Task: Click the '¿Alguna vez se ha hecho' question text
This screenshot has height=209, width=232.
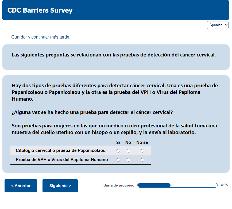Action: (x=92, y=112)
